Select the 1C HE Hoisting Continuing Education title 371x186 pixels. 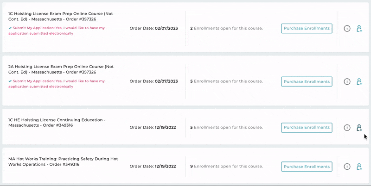[x=57, y=123]
